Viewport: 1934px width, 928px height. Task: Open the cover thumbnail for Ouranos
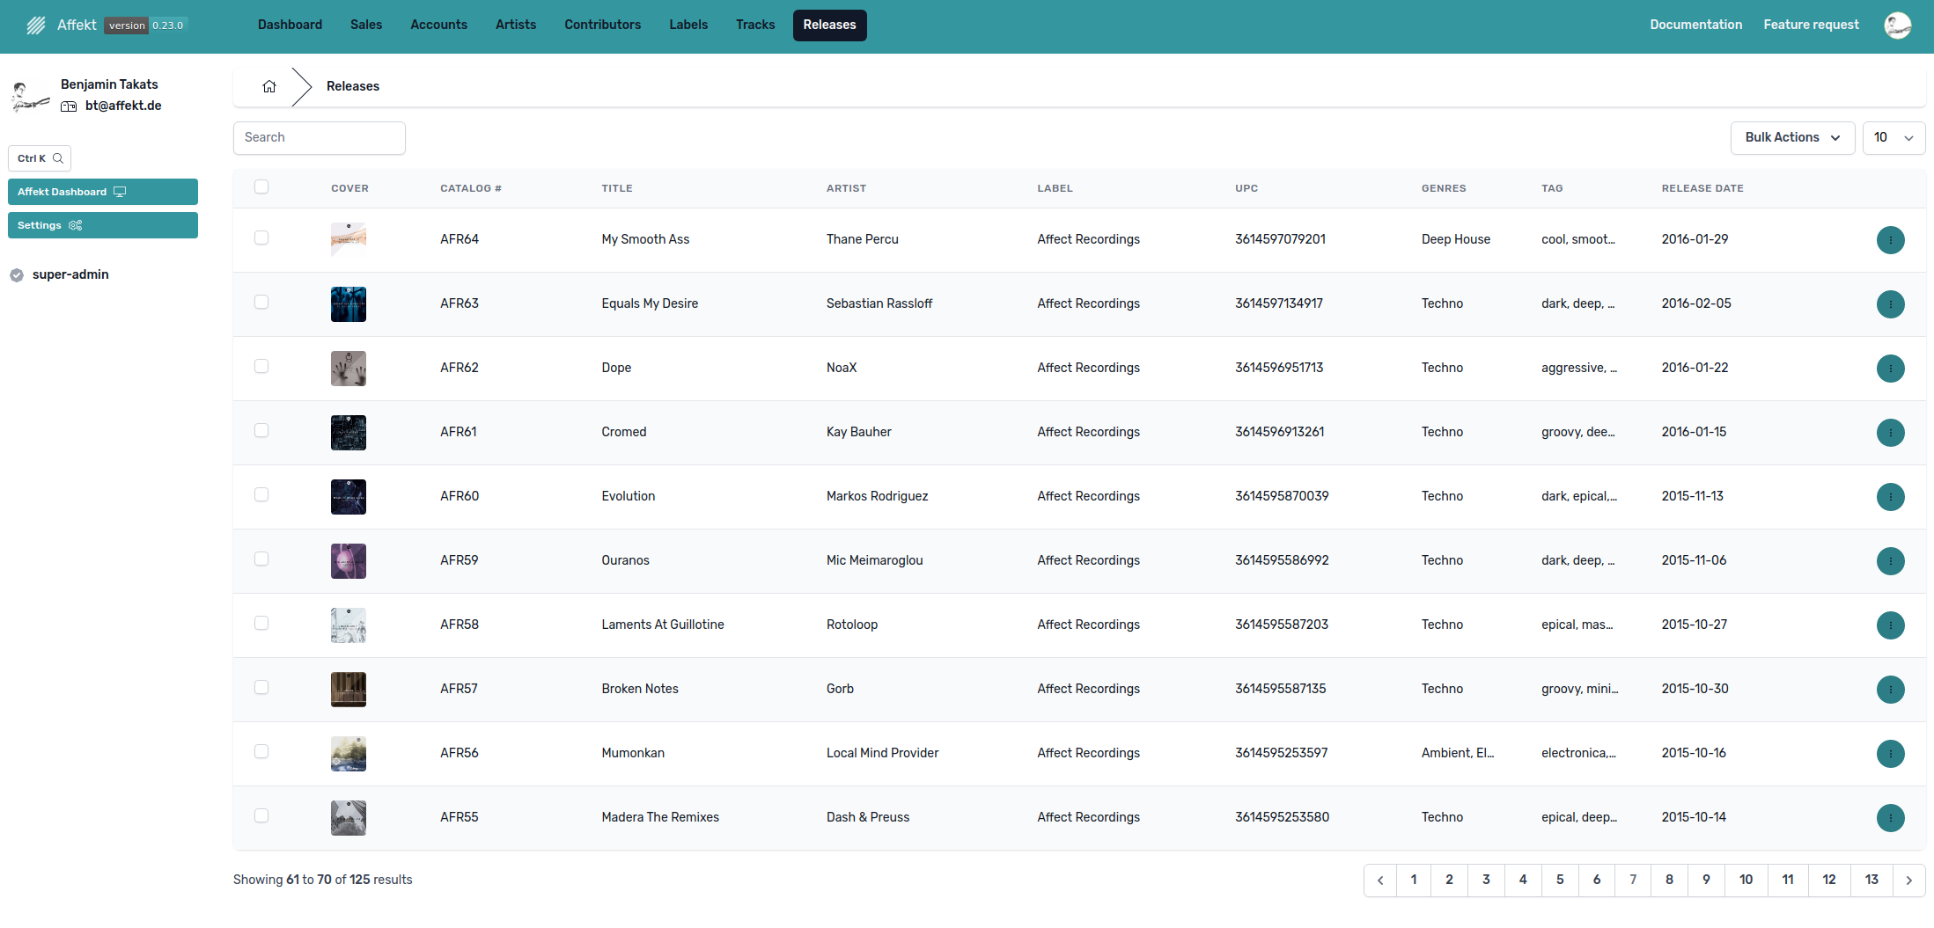(x=348, y=561)
